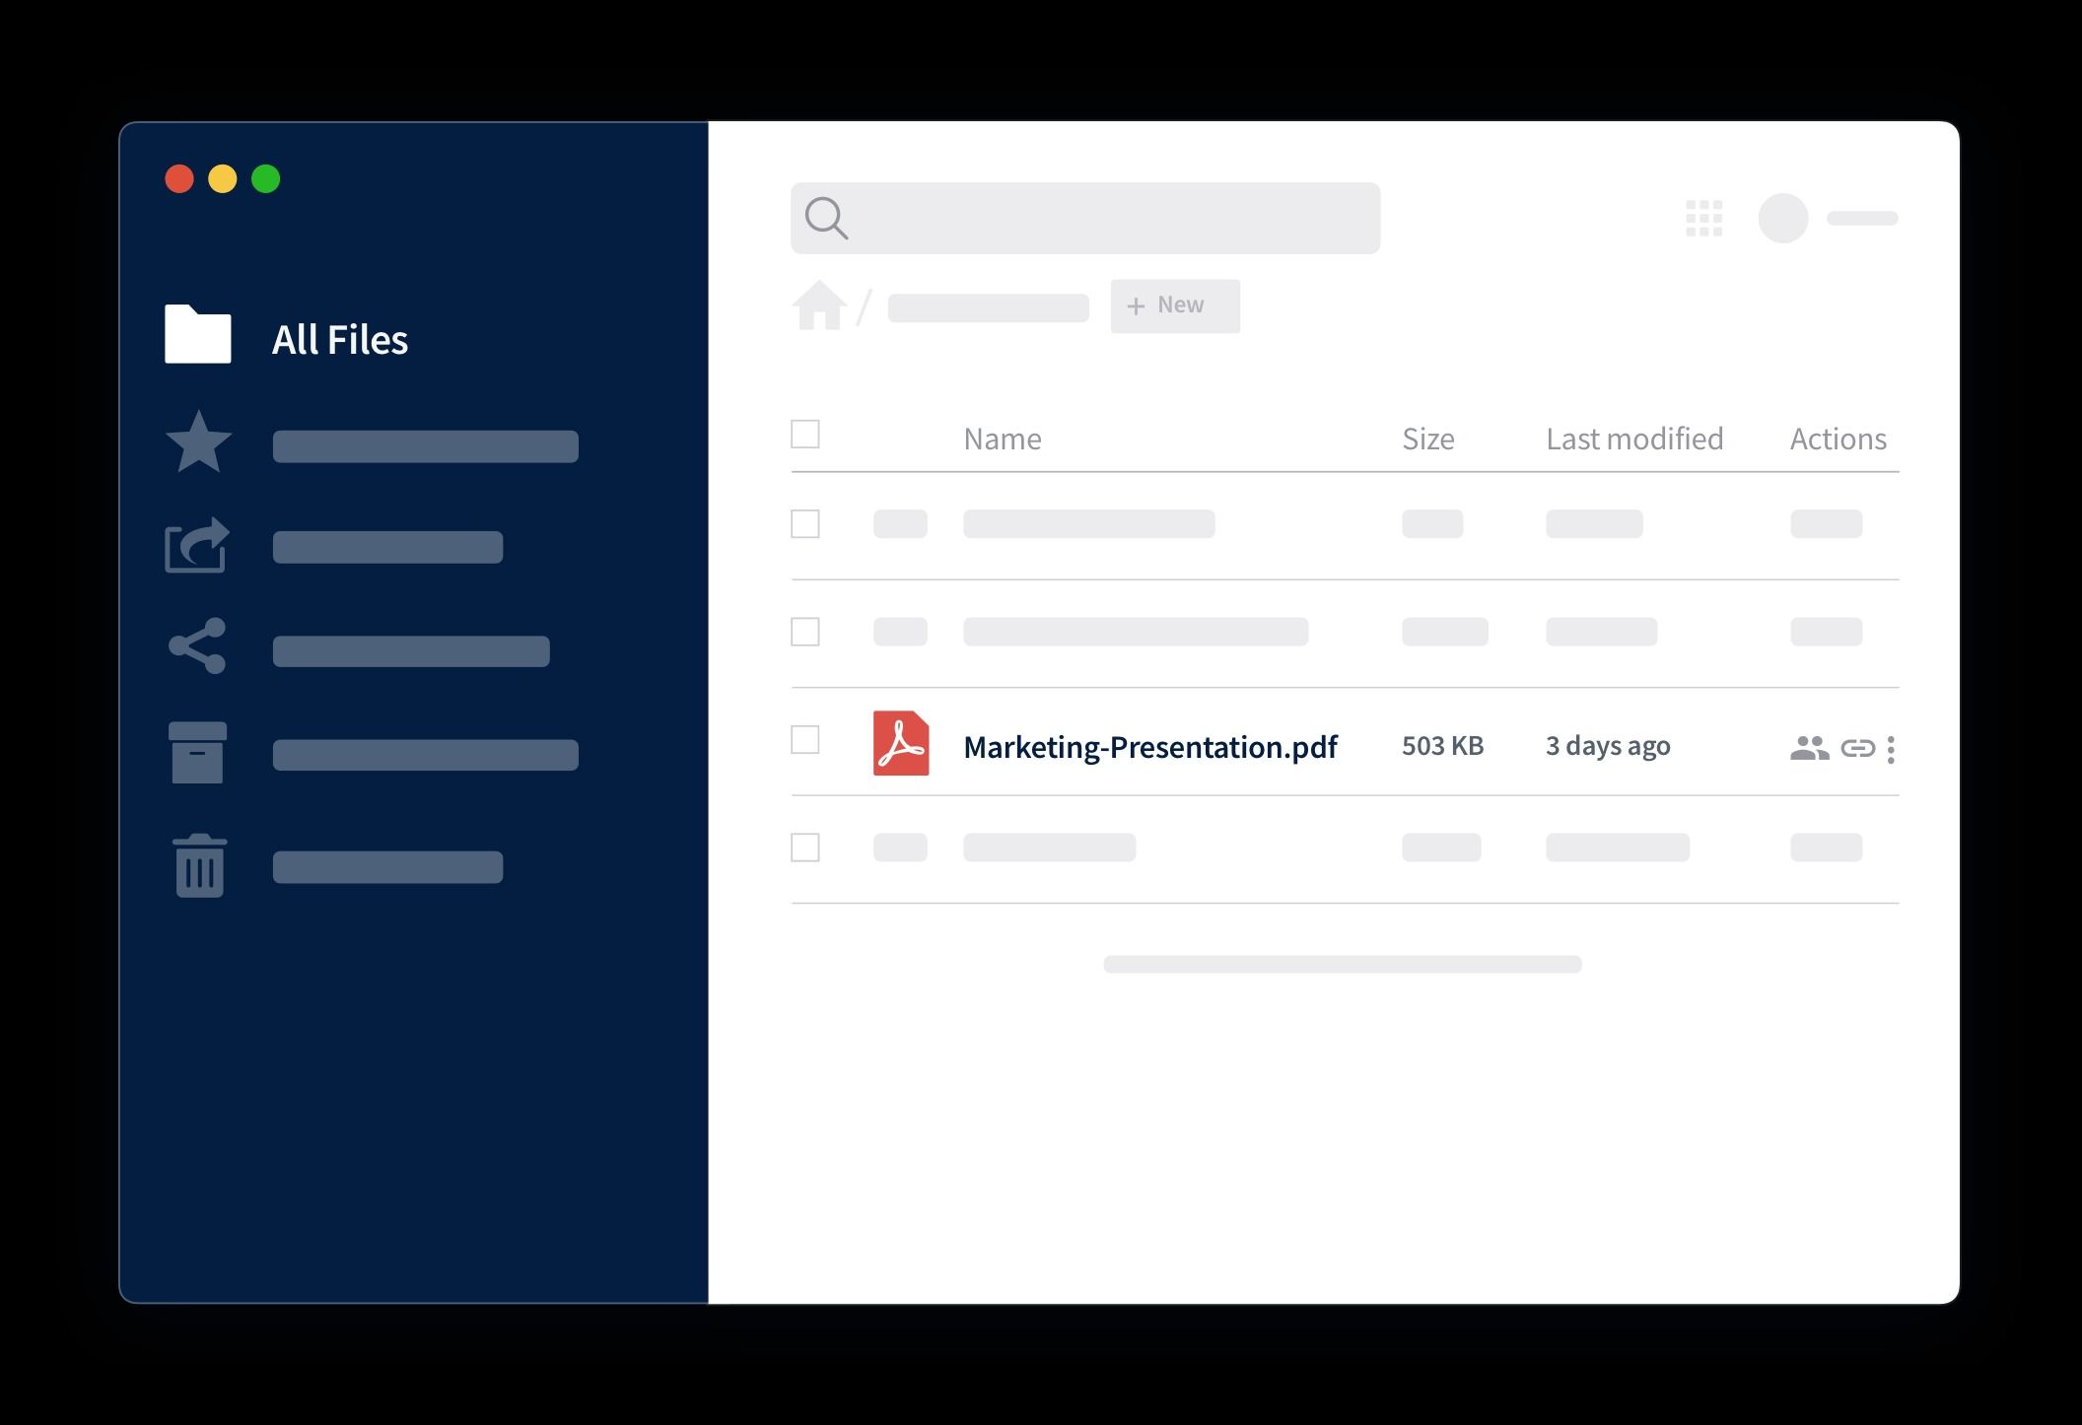The height and width of the screenshot is (1425, 2082).
Task: Sort files by Last modified
Action: click(x=1633, y=439)
